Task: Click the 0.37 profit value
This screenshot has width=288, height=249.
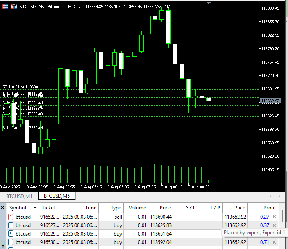Action: point(265,225)
